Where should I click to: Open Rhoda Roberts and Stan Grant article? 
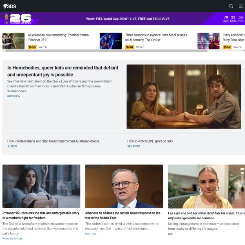click(x=53, y=141)
